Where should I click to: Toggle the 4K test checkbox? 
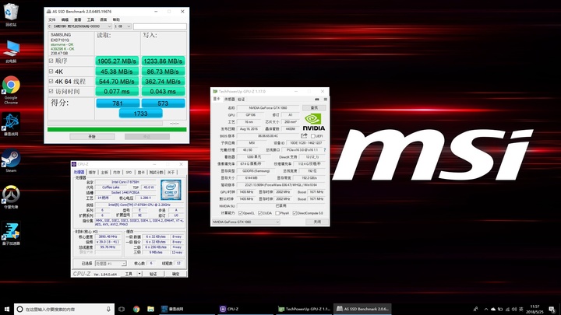click(x=51, y=72)
